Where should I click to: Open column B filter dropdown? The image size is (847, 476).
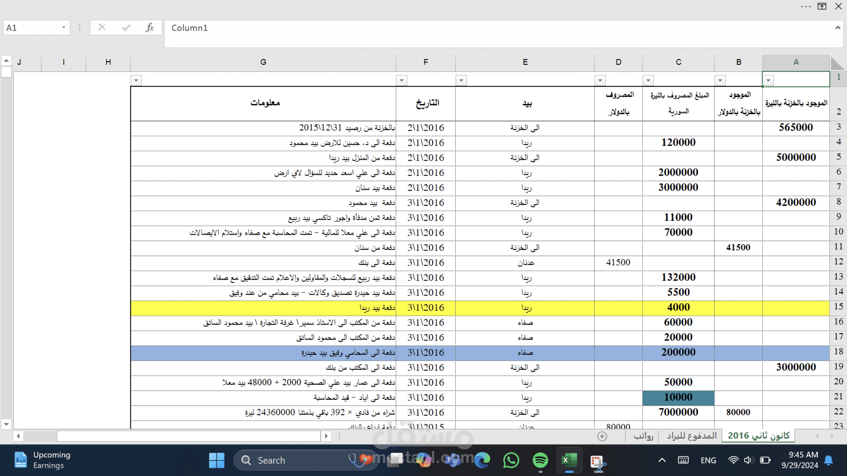tap(720, 80)
